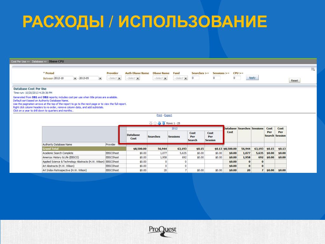This screenshot has height=244, width=325.
Task: Select America: History & Life (EBSCO) row
Action: (61, 158)
